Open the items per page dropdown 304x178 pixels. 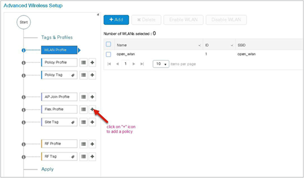pyautogui.click(x=161, y=64)
